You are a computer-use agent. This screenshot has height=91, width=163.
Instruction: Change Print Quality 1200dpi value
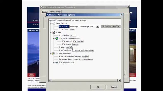click(x=73, y=35)
